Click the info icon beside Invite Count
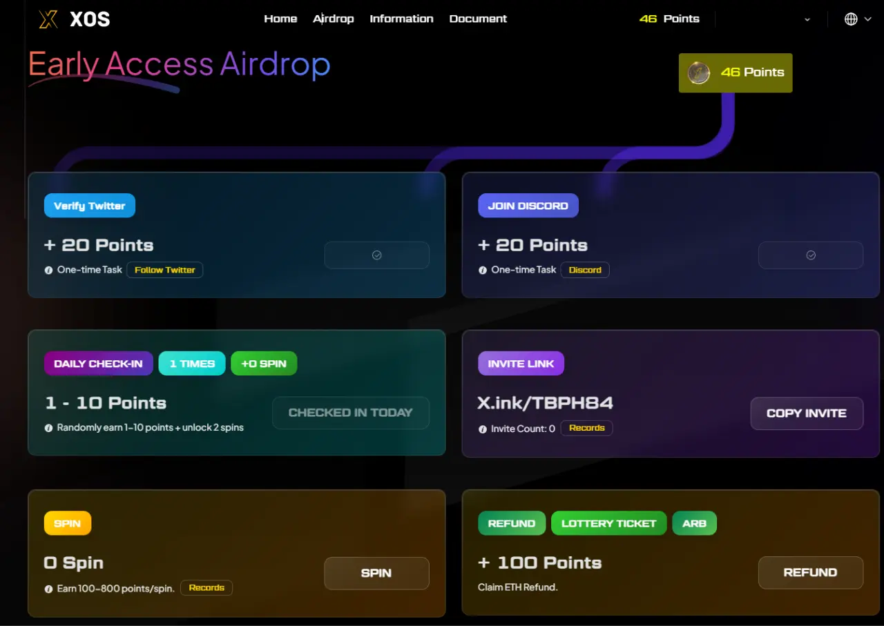 tap(482, 429)
